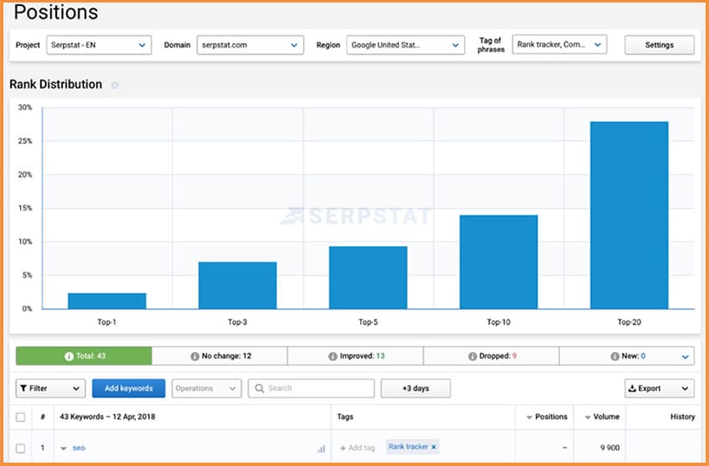Click the 43 Keywords – 12 Apr, 2018 header

107,417
